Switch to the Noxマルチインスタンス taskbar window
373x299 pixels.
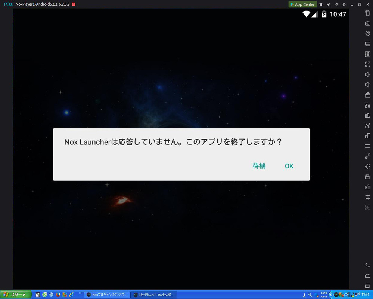pos(107,295)
